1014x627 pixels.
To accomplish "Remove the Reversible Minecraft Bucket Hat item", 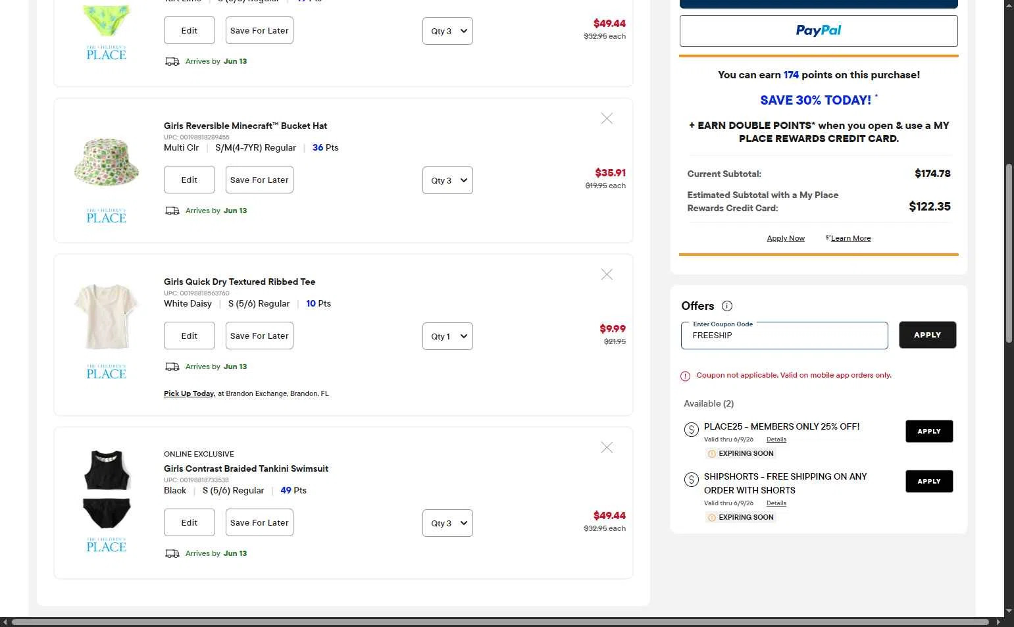I will click(607, 118).
